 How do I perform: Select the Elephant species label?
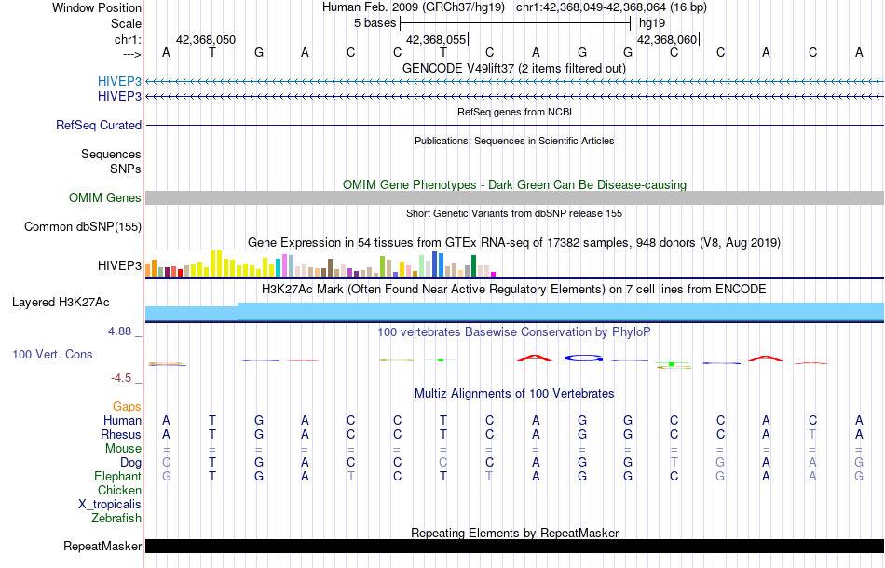click(118, 476)
